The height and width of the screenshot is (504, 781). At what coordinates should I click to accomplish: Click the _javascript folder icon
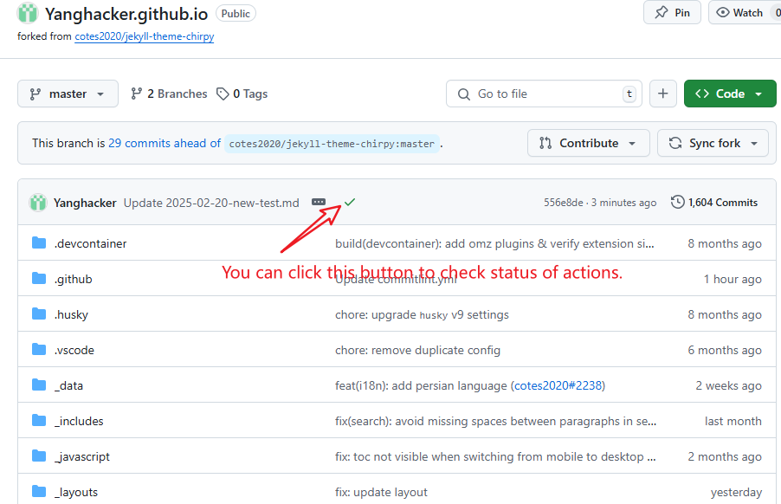[39, 456]
